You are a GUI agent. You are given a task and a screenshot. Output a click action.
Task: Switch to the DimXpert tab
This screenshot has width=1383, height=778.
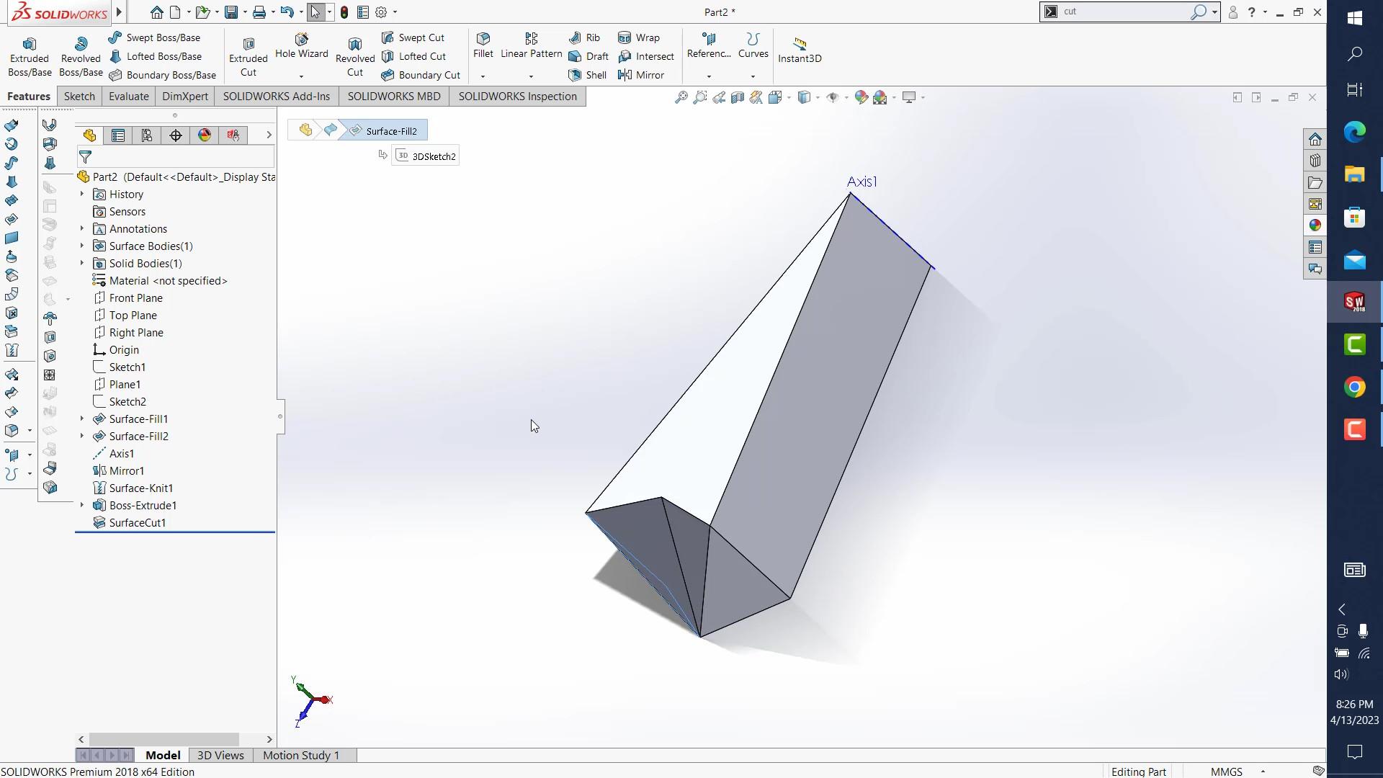[185, 97]
